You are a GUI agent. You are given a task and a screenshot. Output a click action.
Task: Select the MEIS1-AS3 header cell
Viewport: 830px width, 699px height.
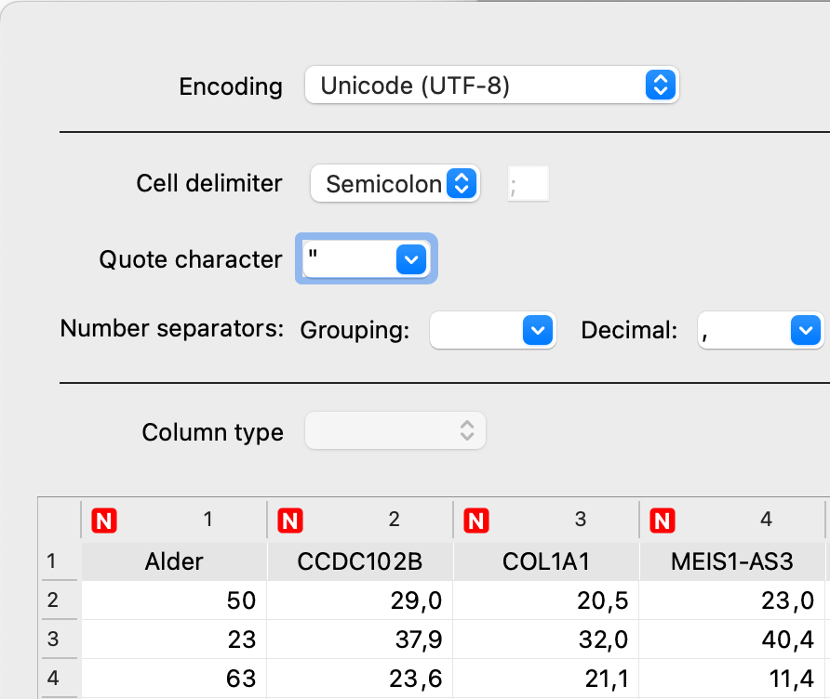[732, 561]
